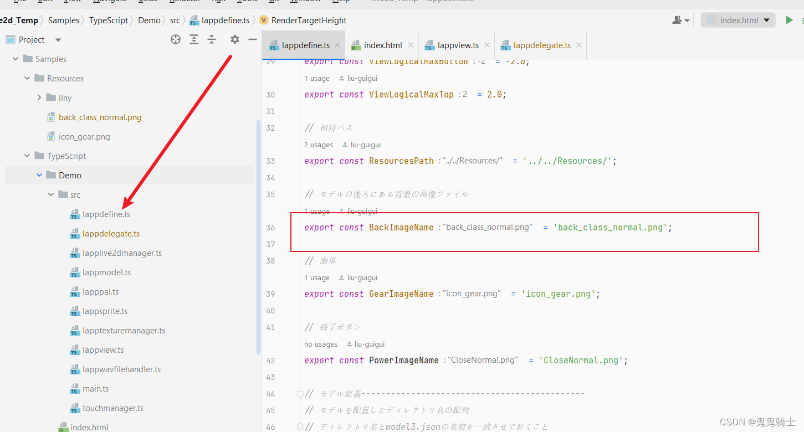
Task: Switch to the lappdefine.ts editor tab
Action: [x=304, y=45]
